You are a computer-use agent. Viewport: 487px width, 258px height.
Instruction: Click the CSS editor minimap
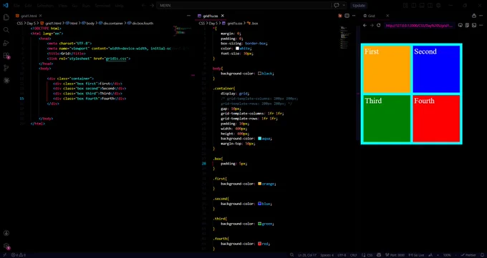344,38
